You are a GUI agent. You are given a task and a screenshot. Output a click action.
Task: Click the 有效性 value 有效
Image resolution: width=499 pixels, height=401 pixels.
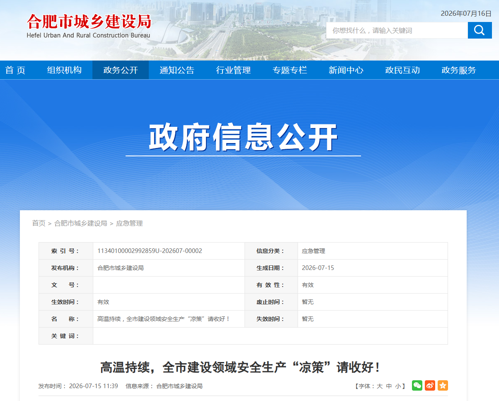pyautogui.click(x=308, y=285)
